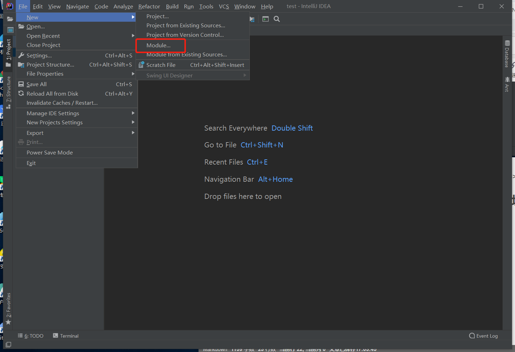Image resolution: width=515 pixels, height=352 pixels.
Task: Expand the File Properties submenu
Action: pos(77,74)
